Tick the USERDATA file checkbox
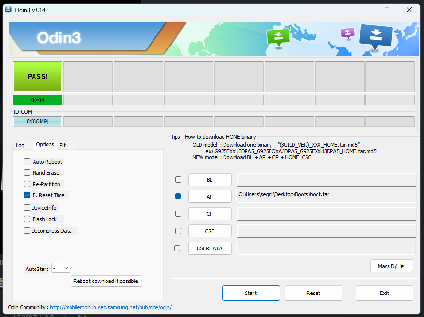The image size is (424, 317). 177,248
